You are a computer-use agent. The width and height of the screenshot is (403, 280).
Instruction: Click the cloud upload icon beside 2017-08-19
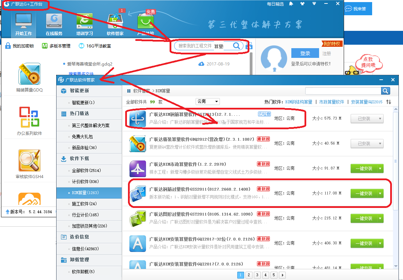201,64
